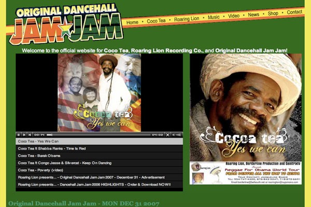
Task: Open the Contact menu item
Action: tap(294, 12)
